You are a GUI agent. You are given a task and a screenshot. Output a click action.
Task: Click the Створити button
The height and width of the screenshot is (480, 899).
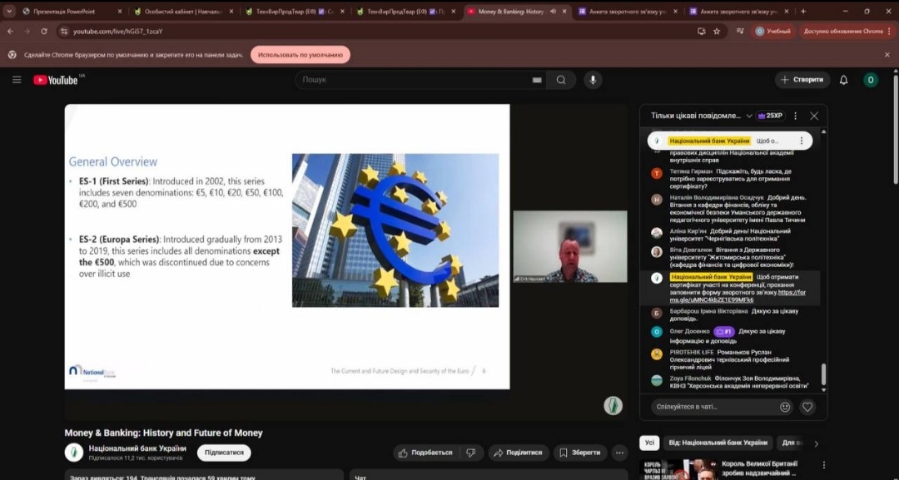pyautogui.click(x=802, y=80)
